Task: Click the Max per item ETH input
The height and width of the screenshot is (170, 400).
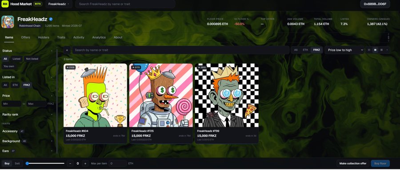Action: (x=118, y=163)
